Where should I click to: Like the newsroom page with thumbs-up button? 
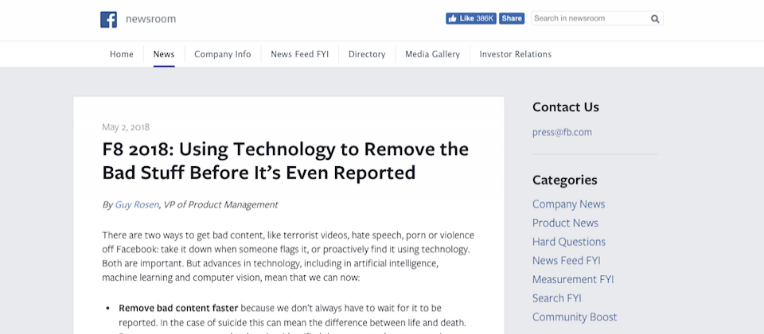point(470,18)
